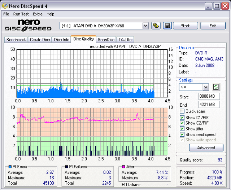This screenshot has width=231, height=190.
Task: Click the green refresh speed icon
Action: click(216, 87)
